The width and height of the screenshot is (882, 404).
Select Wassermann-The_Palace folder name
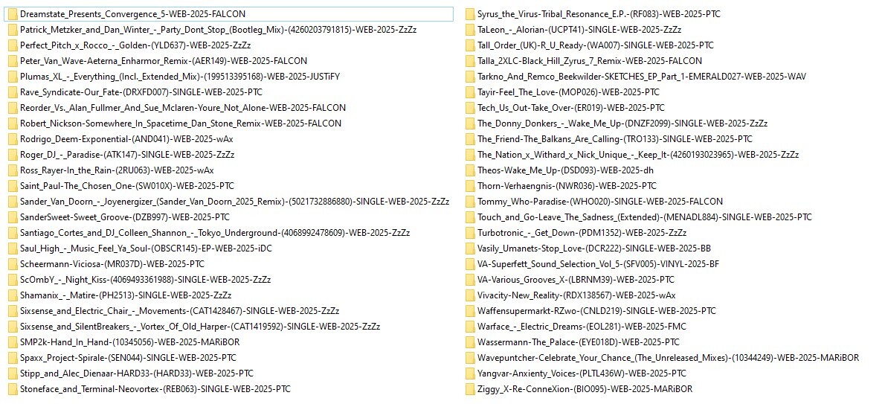point(579,342)
